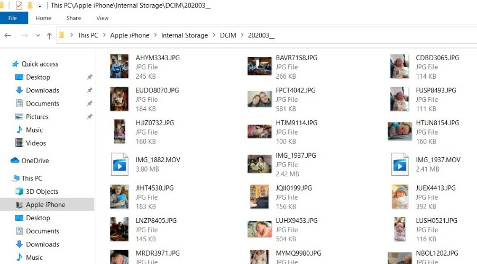
Task: Open pinned Desktop under Quick access
Action: pyautogui.click(x=38, y=77)
